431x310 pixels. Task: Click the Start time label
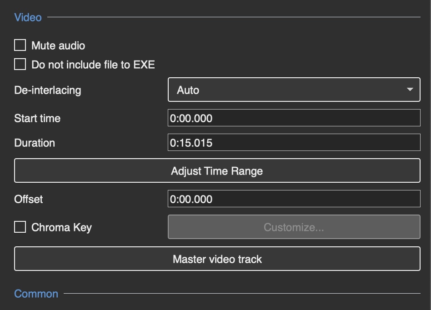[37, 119]
